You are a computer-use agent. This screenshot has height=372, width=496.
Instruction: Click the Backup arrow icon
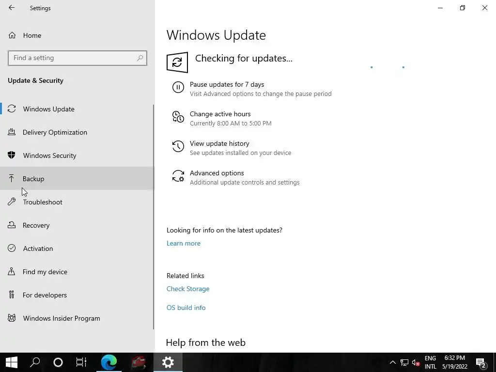pos(12,178)
